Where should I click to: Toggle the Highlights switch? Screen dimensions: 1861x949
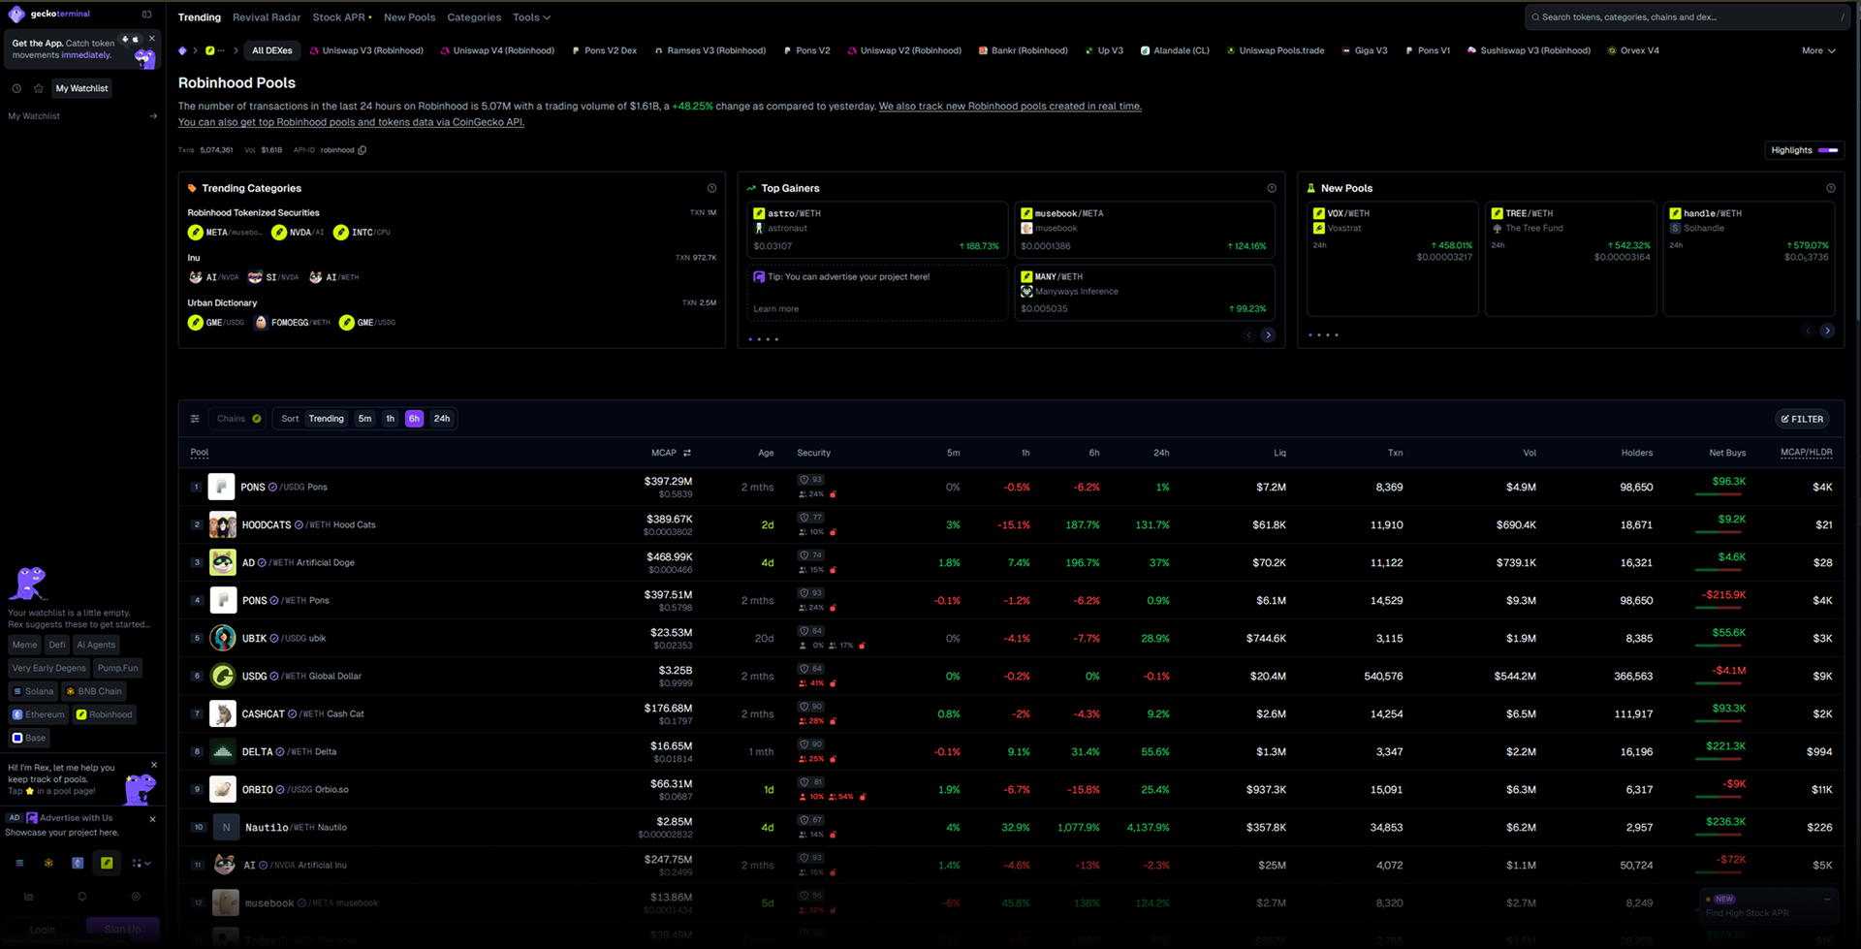pyautogui.click(x=1828, y=150)
